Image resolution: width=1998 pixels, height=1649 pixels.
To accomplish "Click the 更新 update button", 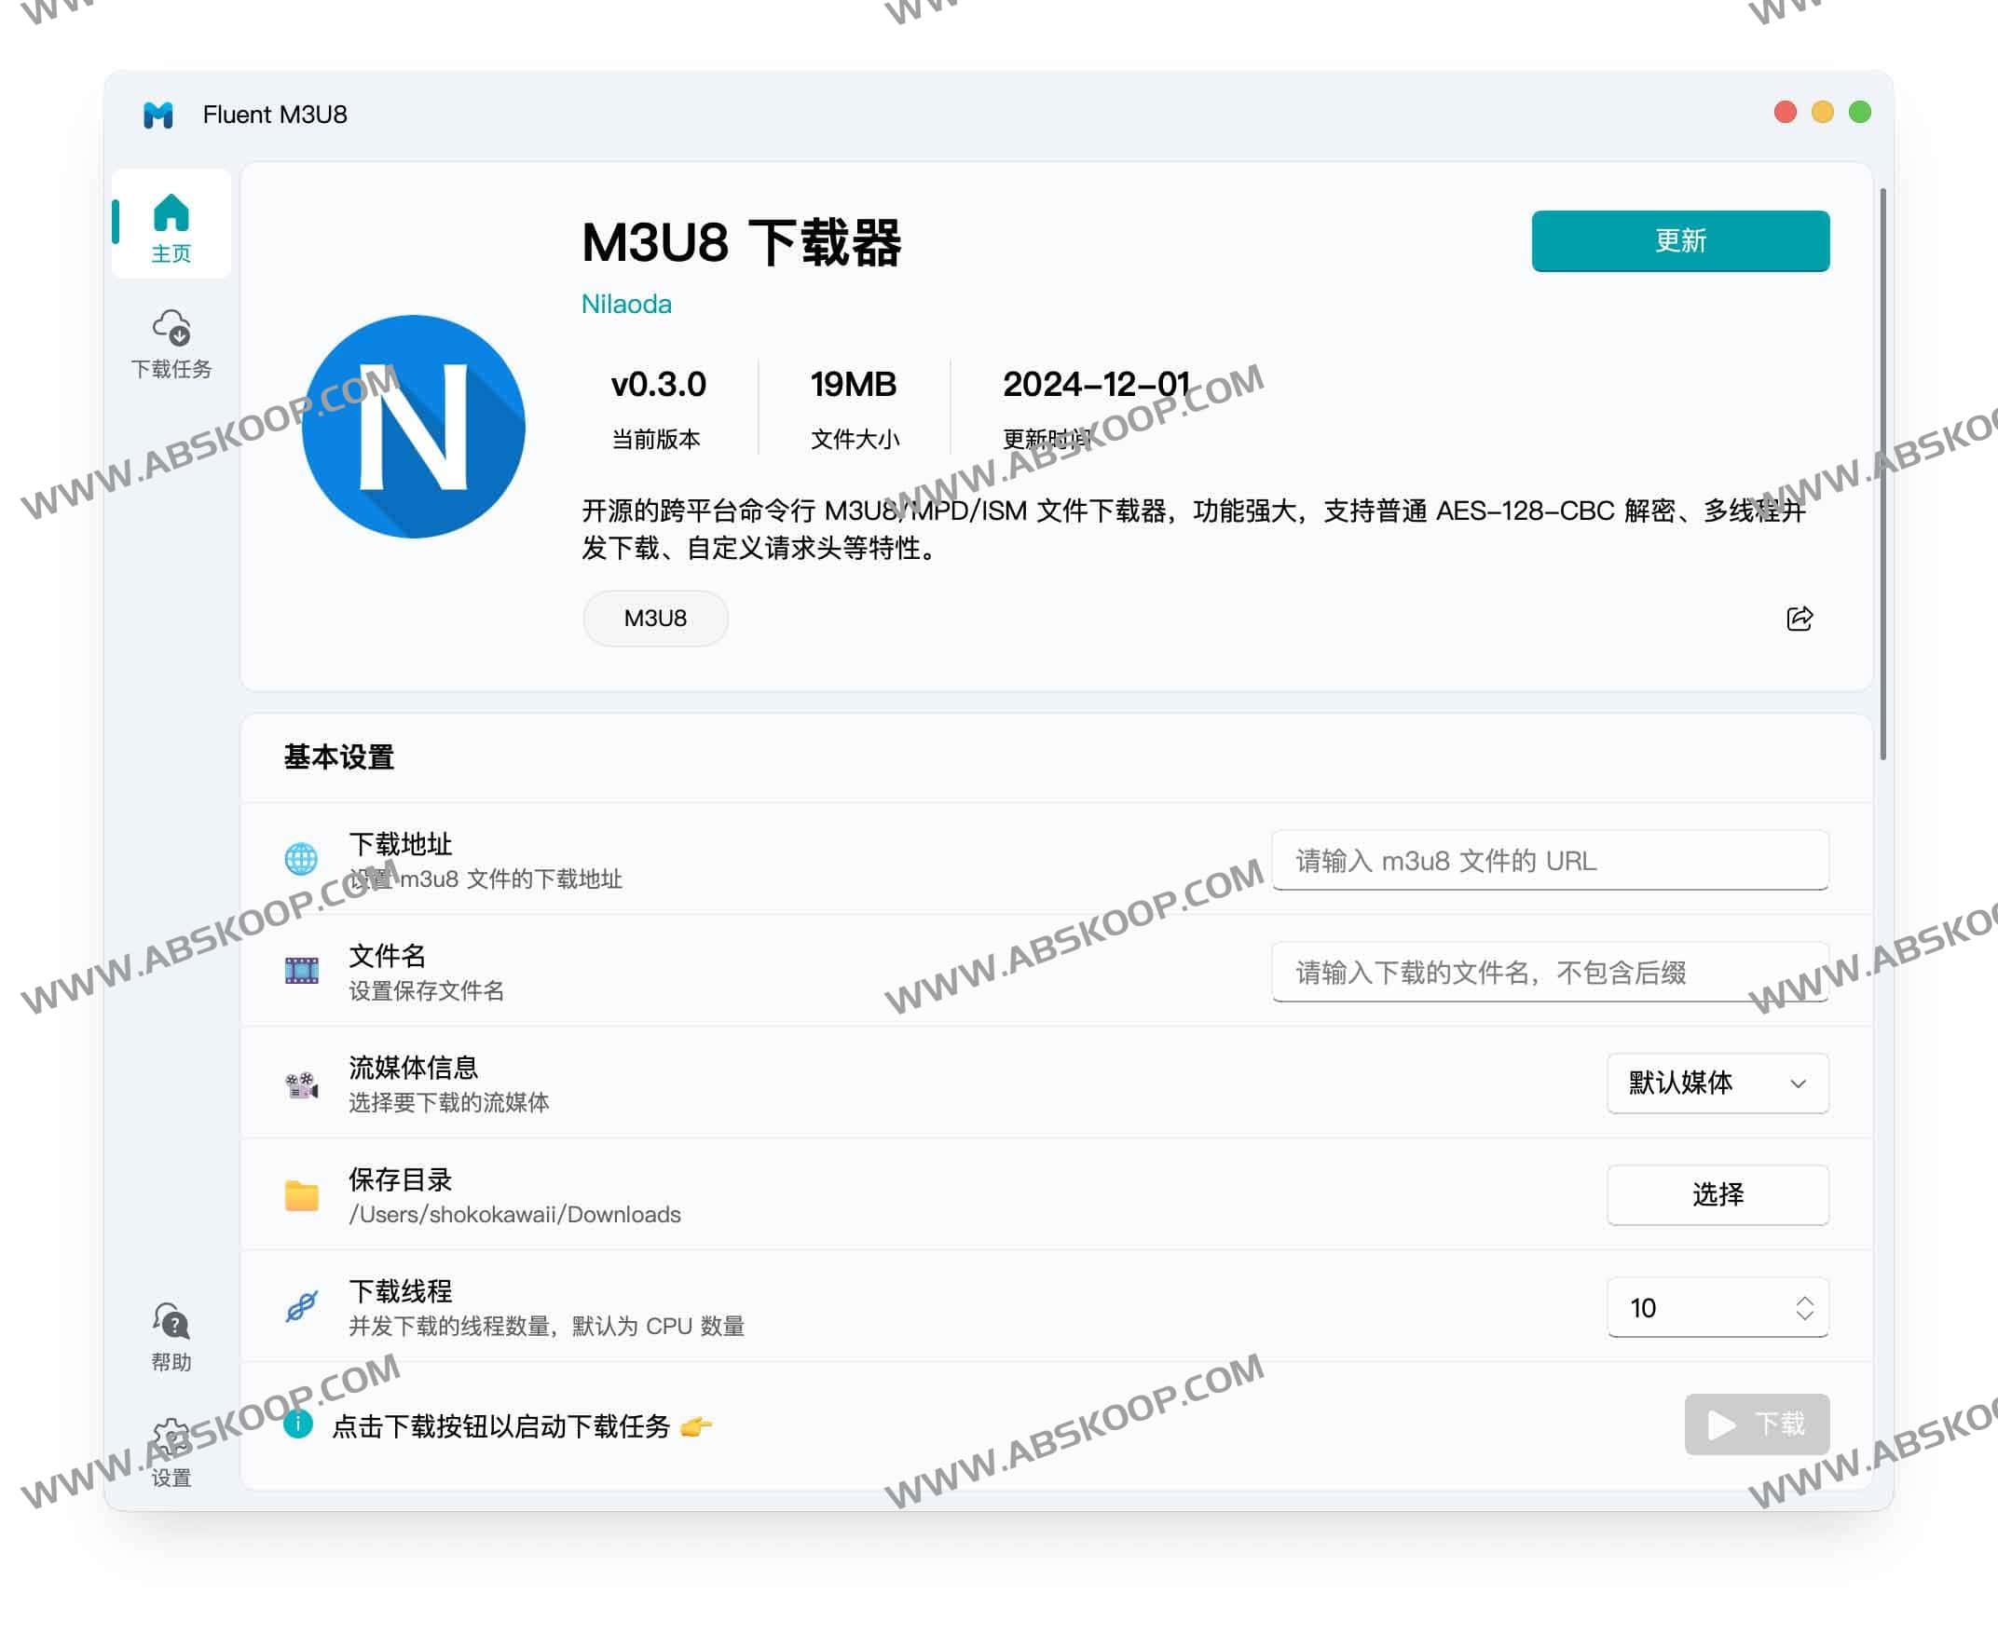I will [1679, 241].
